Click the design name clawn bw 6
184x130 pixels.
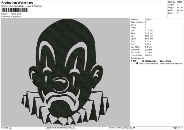pos(16,14)
